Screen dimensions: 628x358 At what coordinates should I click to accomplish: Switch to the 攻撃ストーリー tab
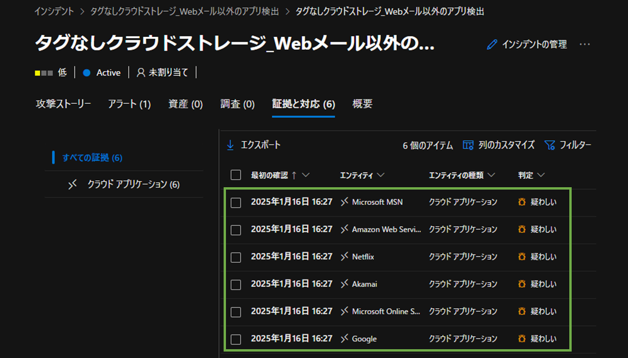pyautogui.click(x=64, y=104)
